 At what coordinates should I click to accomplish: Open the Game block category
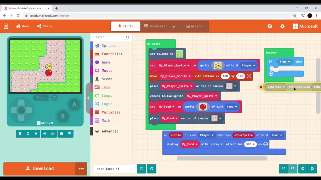click(x=111, y=62)
